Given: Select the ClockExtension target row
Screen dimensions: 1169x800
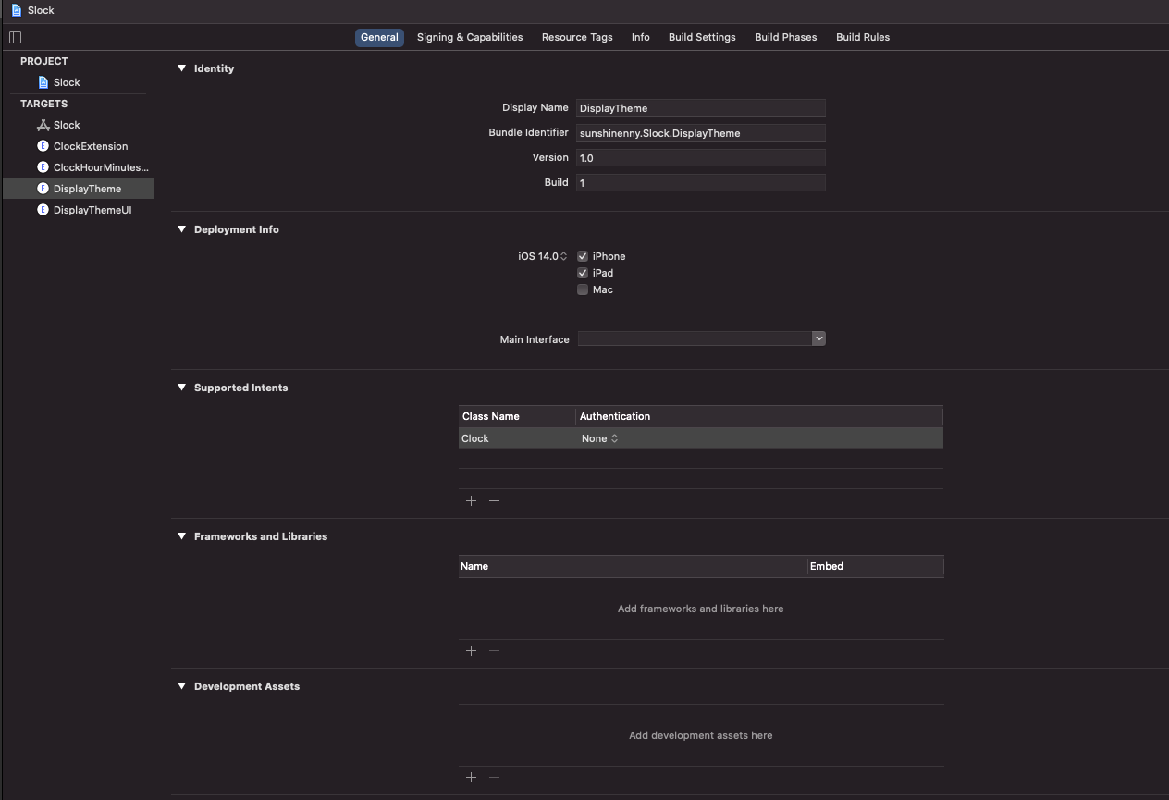Looking at the screenshot, I should 78,146.
